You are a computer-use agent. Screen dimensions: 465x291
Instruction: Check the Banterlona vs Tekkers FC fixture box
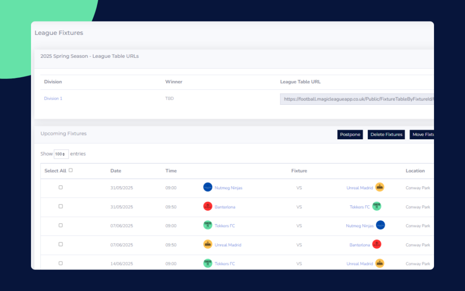(61, 207)
